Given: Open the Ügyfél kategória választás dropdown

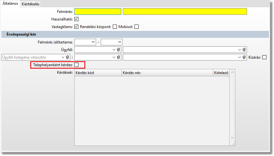Looking at the screenshot, I should 63,57.
